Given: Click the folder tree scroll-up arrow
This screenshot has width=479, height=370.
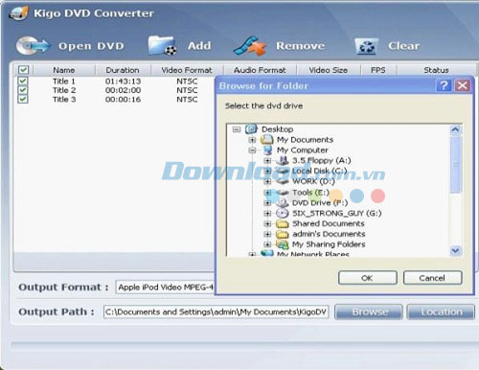Looking at the screenshot, I should click(456, 129).
